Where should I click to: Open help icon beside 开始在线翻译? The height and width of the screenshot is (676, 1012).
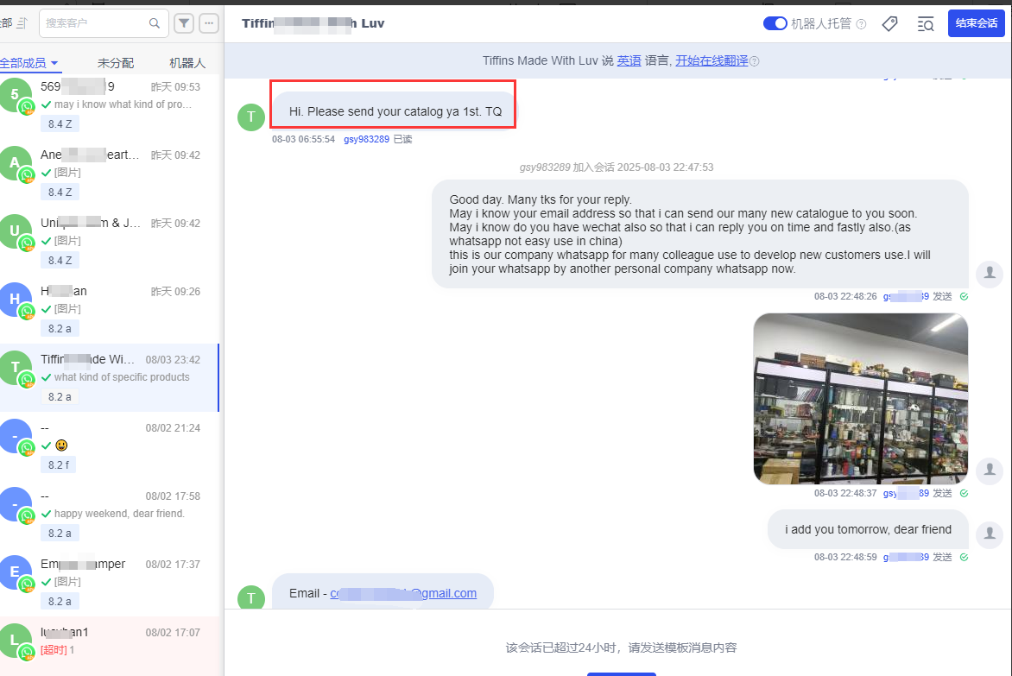point(755,61)
